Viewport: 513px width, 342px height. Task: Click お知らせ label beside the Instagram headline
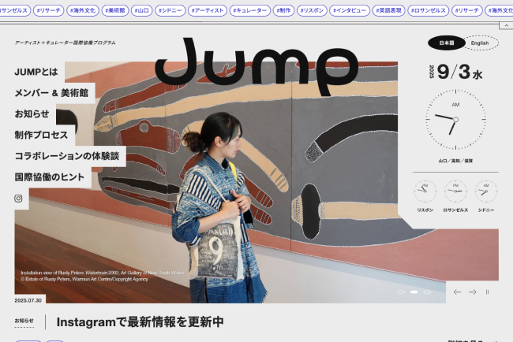(x=24, y=321)
